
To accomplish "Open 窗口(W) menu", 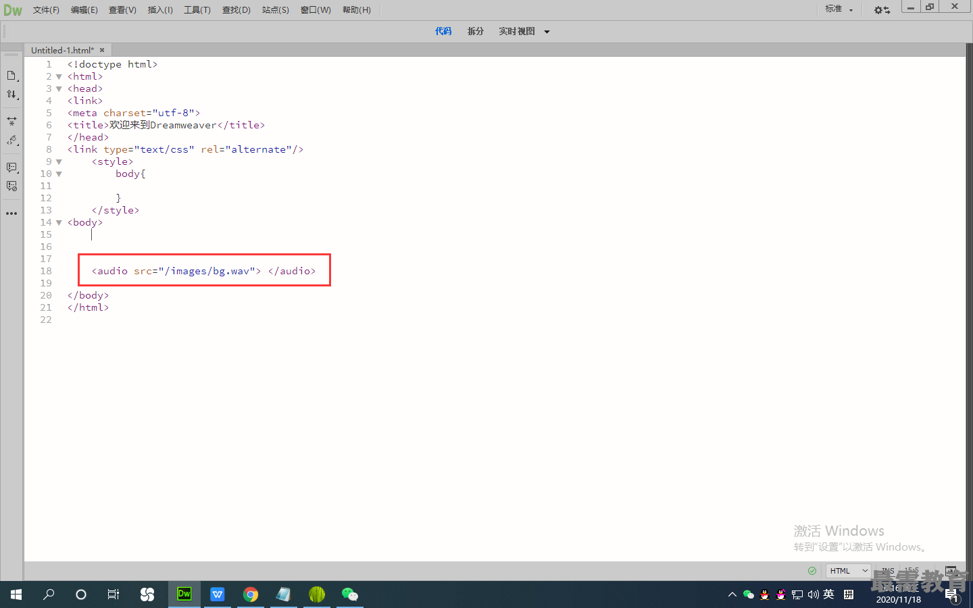I will [316, 10].
